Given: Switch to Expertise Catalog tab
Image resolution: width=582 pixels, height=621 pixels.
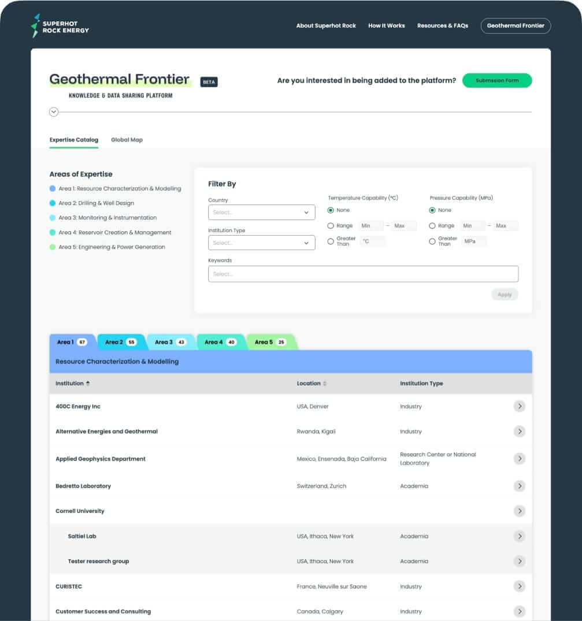Looking at the screenshot, I should coord(74,140).
